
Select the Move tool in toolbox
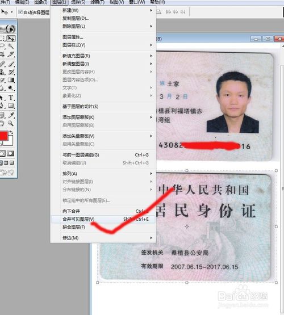pyautogui.click(x=11, y=39)
